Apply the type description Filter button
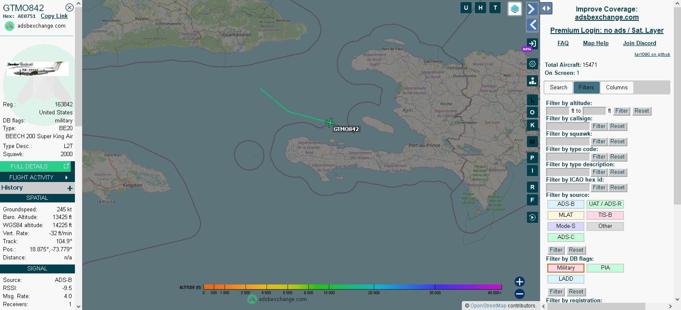 tap(599, 172)
